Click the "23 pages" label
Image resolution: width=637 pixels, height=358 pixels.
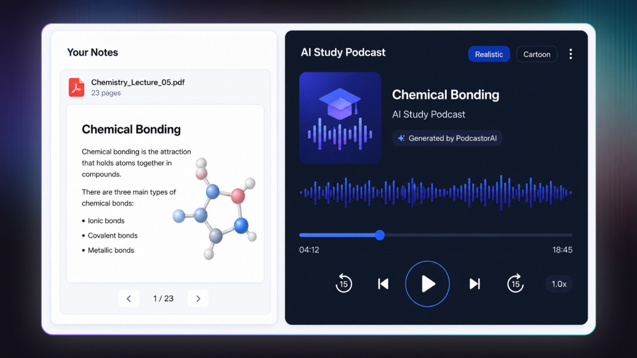[106, 93]
